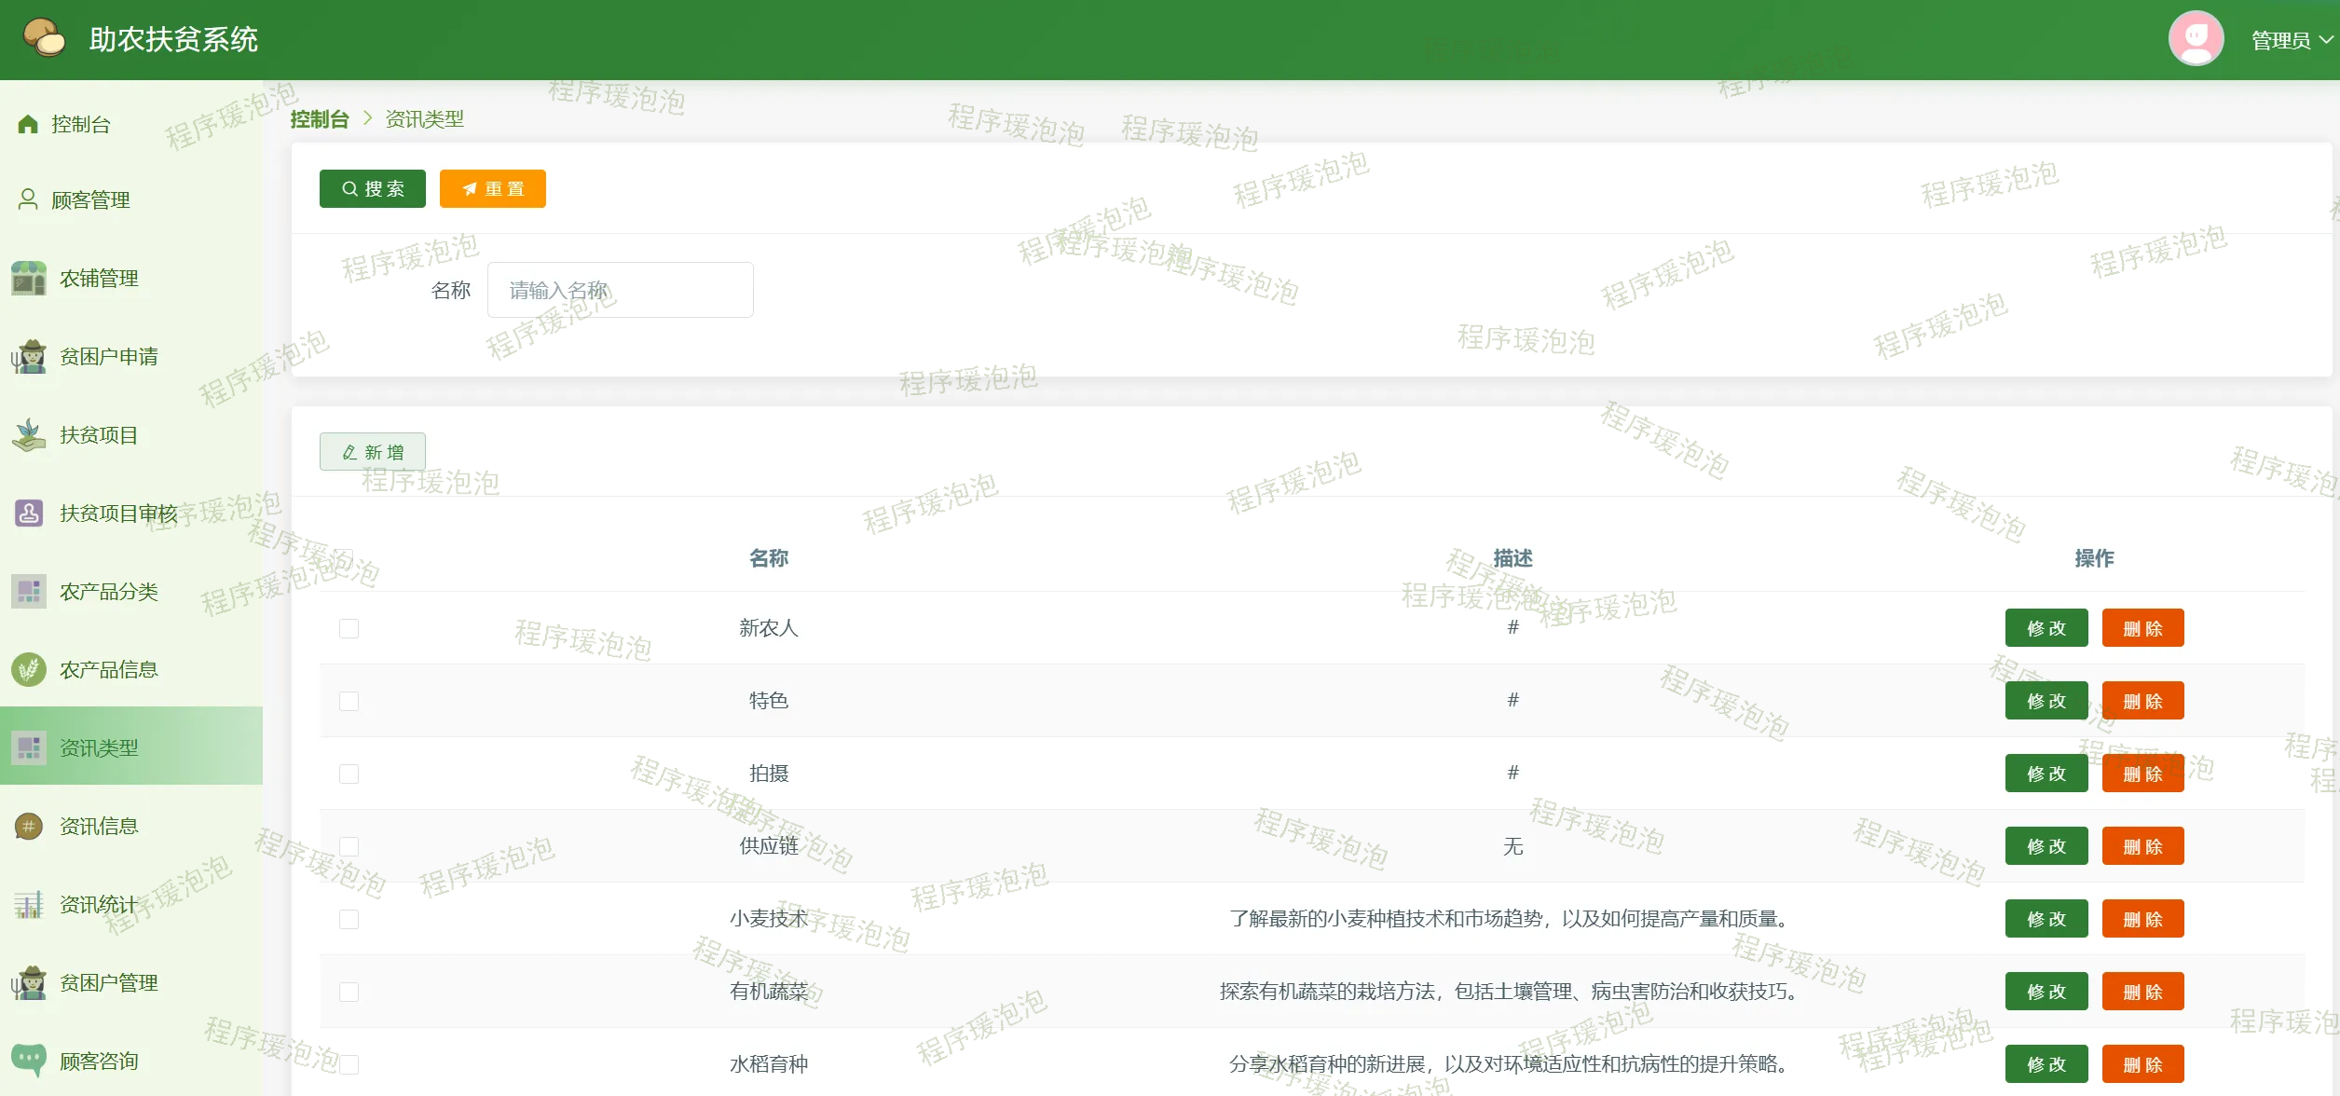2340x1096 pixels.
Task: Click the purple stamp icon for 扶贫项目审核
Action: click(29, 513)
